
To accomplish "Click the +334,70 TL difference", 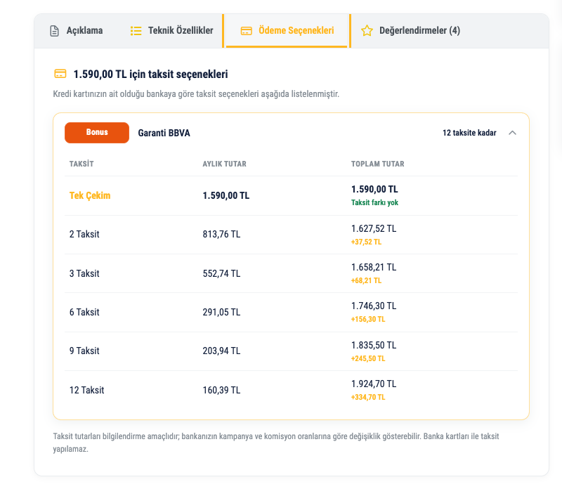I will pyautogui.click(x=368, y=397).
